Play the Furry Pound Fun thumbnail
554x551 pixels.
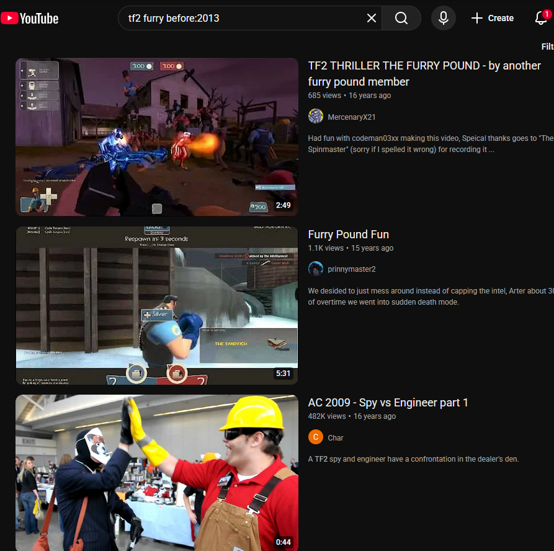[157, 305]
